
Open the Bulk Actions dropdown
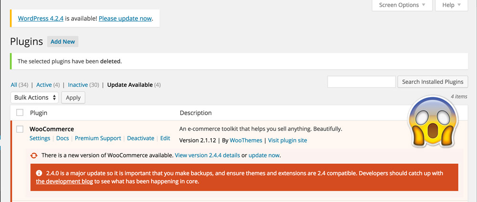[34, 97]
